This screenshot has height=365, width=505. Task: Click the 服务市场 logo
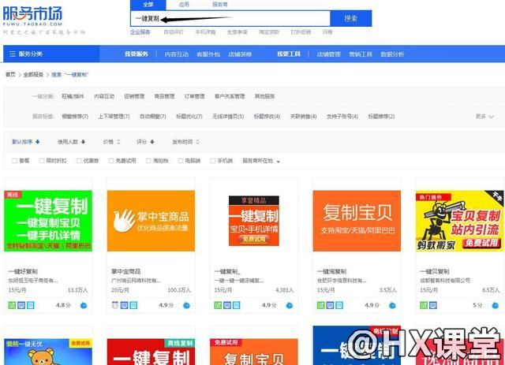tap(32, 16)
